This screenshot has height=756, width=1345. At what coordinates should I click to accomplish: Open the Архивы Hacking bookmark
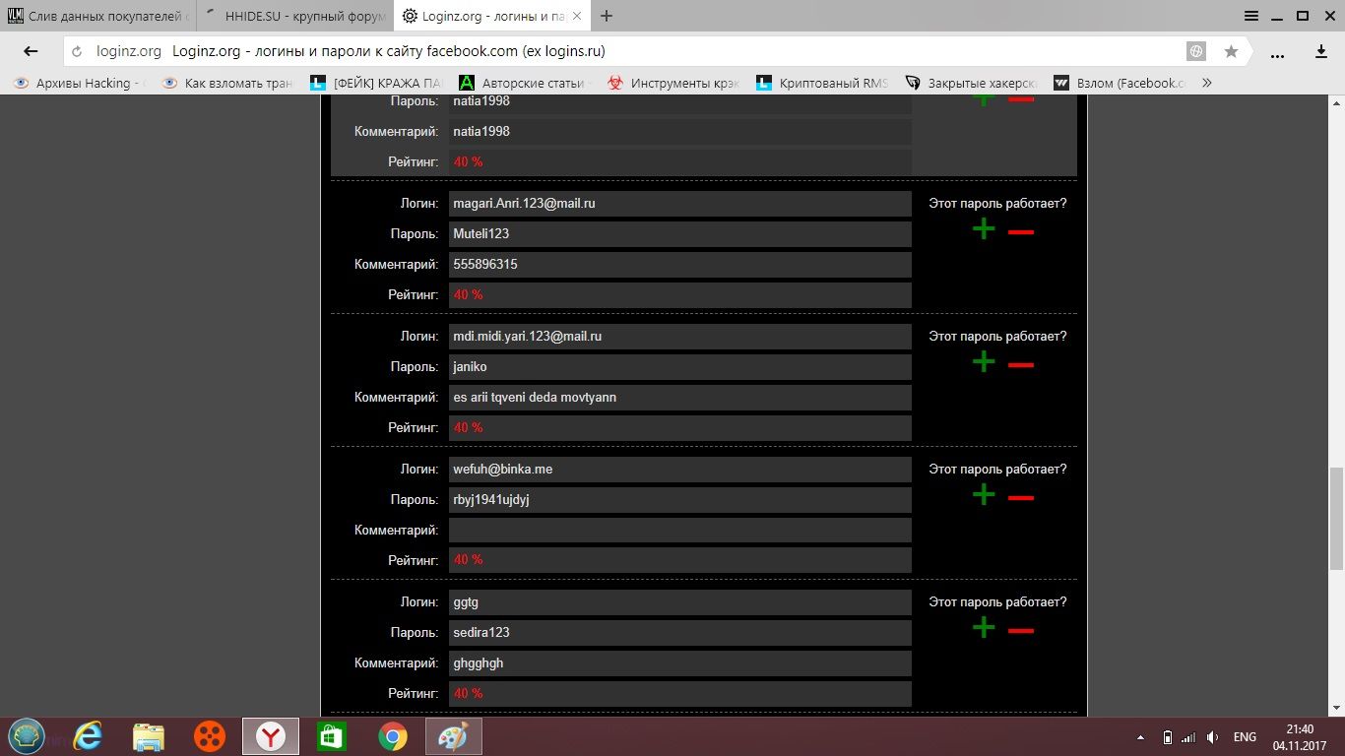[x=79, y=84]
